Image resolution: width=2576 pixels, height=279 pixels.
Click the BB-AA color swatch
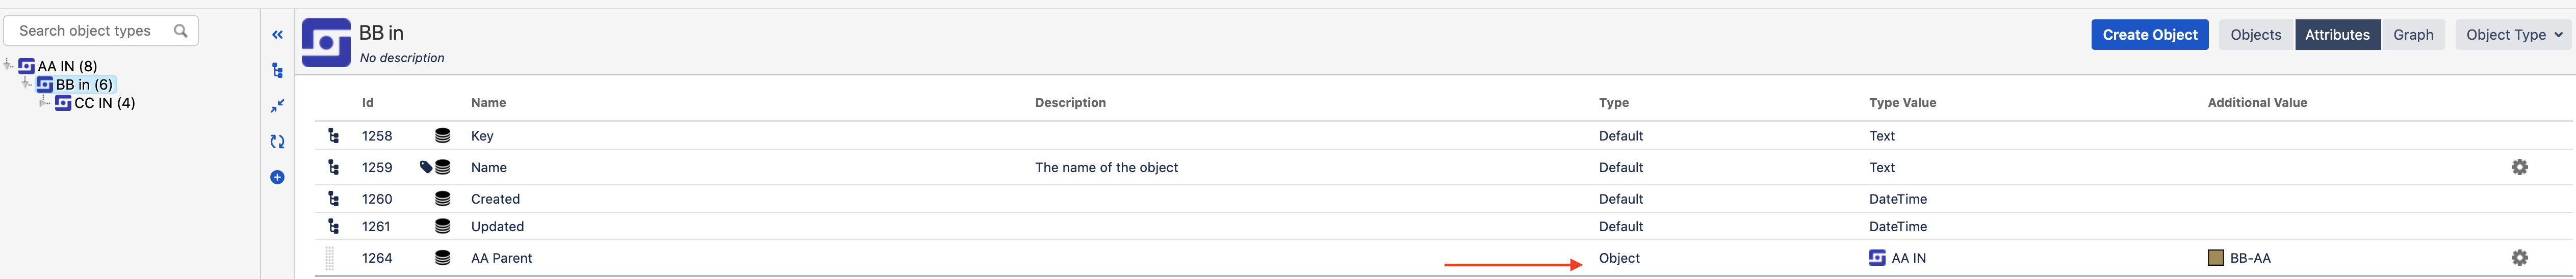click(2215, 258)
